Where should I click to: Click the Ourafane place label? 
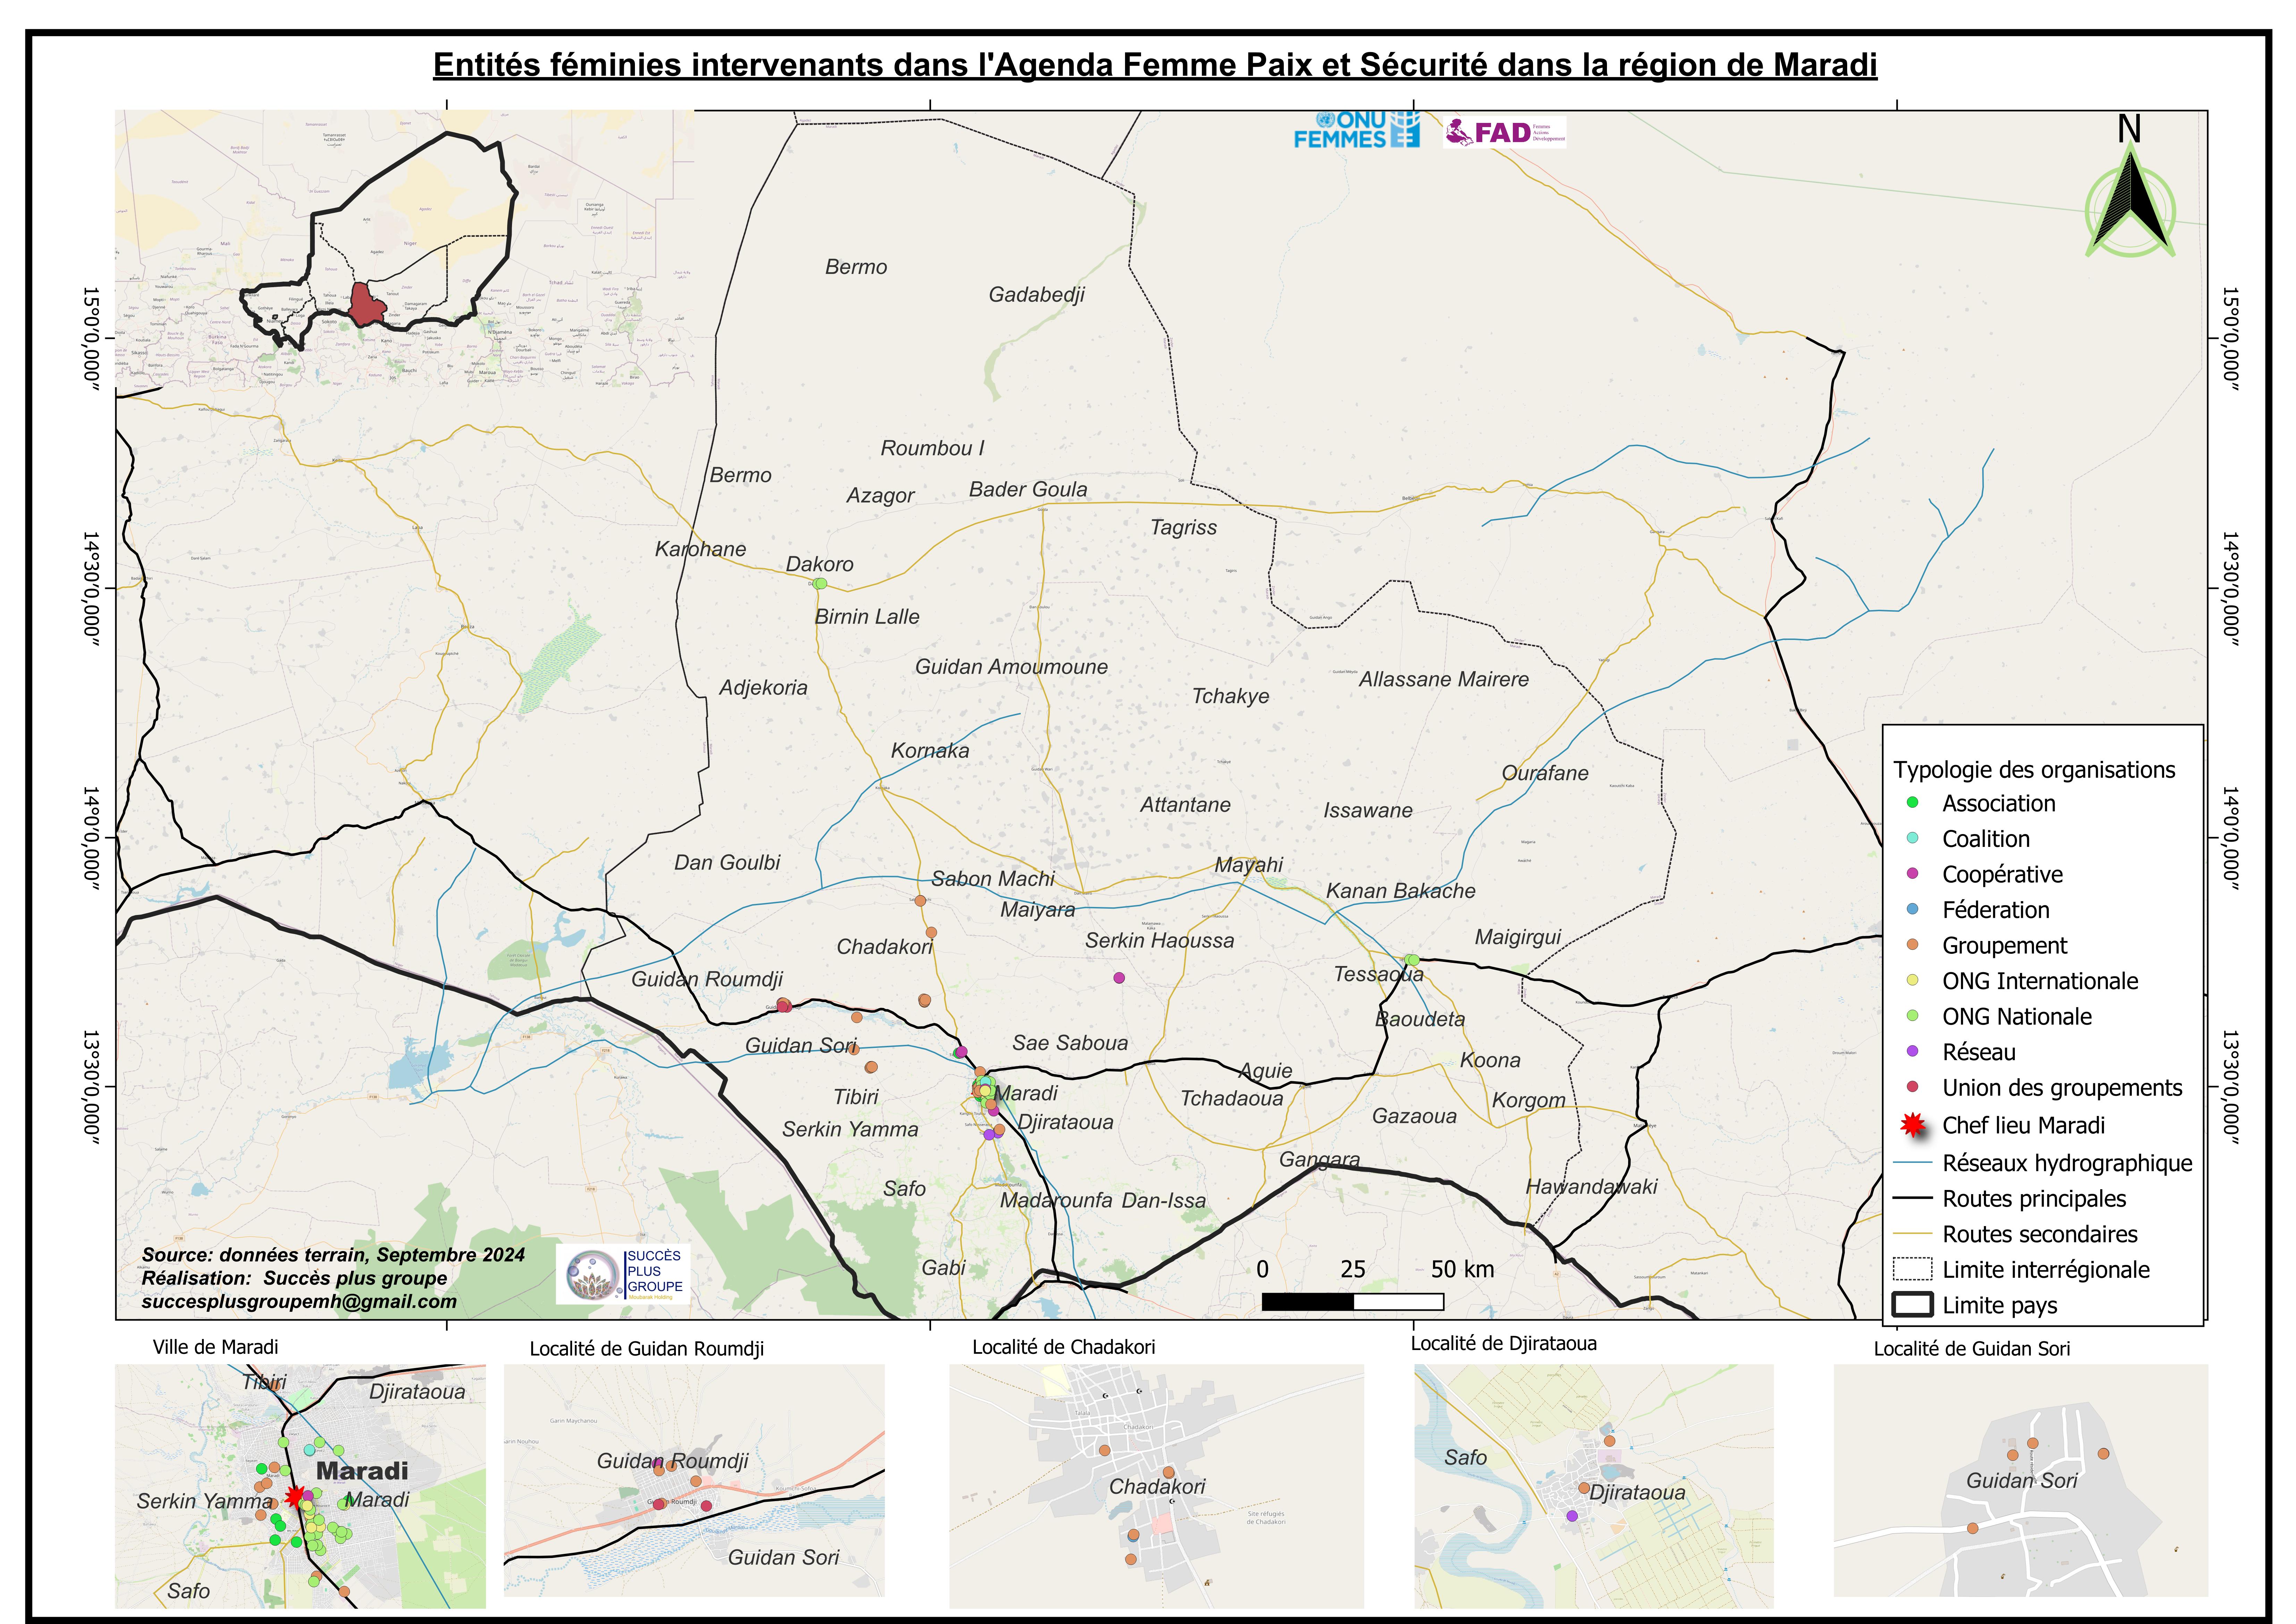pyautogui.click(x=1545, y=773)
